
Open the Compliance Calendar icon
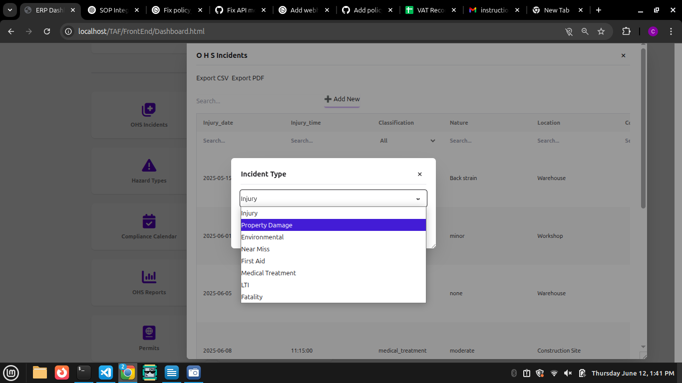pos(149,221)
